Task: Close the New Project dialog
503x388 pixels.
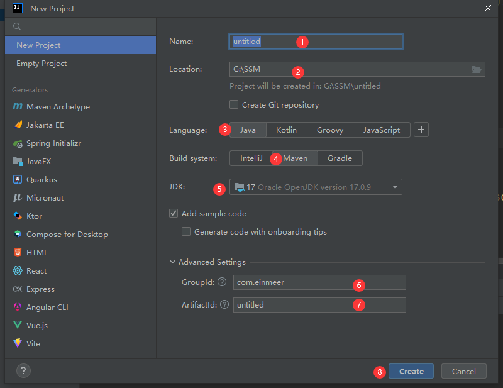Action: [488, 8]
